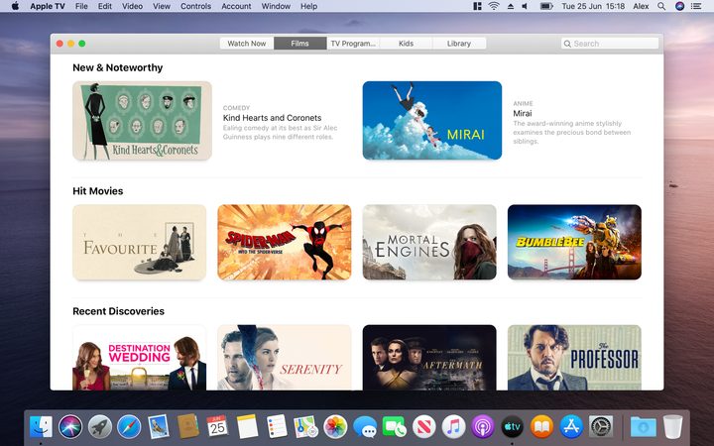Open the View menu
This screenshot has width=714, height=446.
[x=162, y=6]
